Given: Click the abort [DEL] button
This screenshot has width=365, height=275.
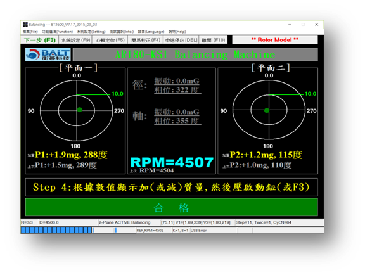Looking at the screenshot, I should click(181, 40).
